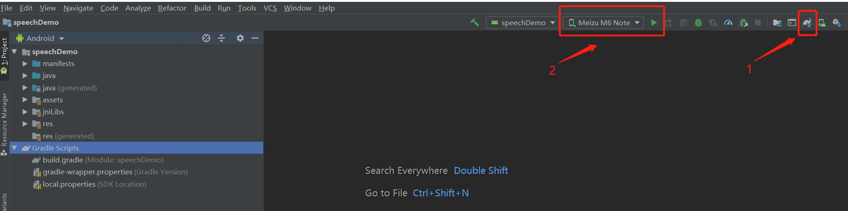
Task: Hide the project tool window
Action: (x=255, y=38)
